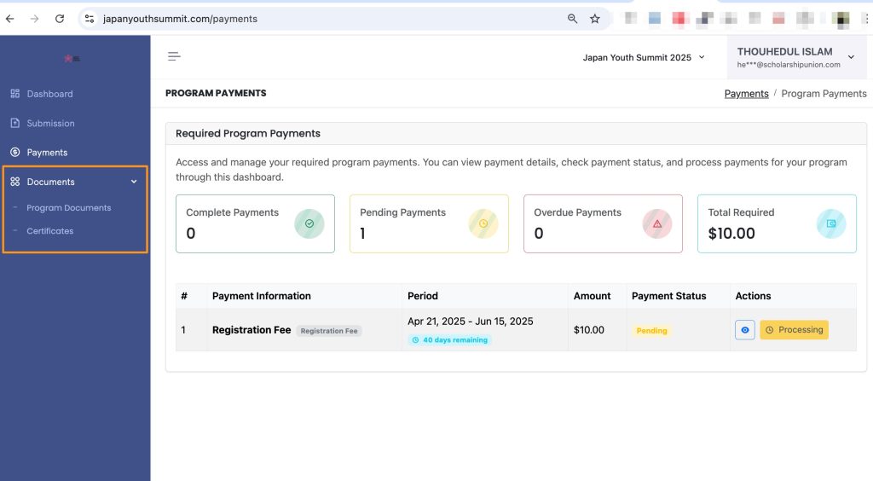Click the Pending status badge

[x=651, y=331]
